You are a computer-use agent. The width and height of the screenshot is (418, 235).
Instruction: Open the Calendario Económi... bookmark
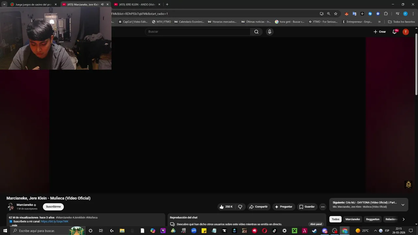point(189,22)
